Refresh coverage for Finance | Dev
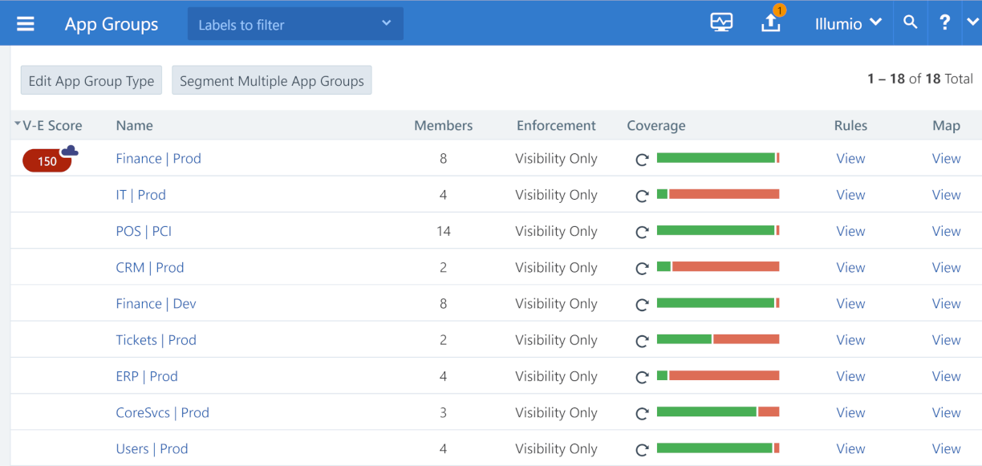Viewport: 982px width, 466px height. pos(642,305)
